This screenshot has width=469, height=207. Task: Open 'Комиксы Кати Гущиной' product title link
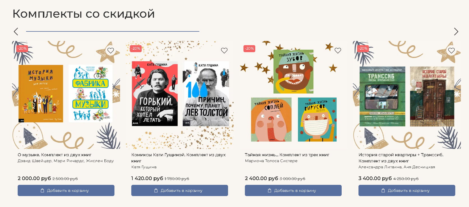click(x=178, y=158)
